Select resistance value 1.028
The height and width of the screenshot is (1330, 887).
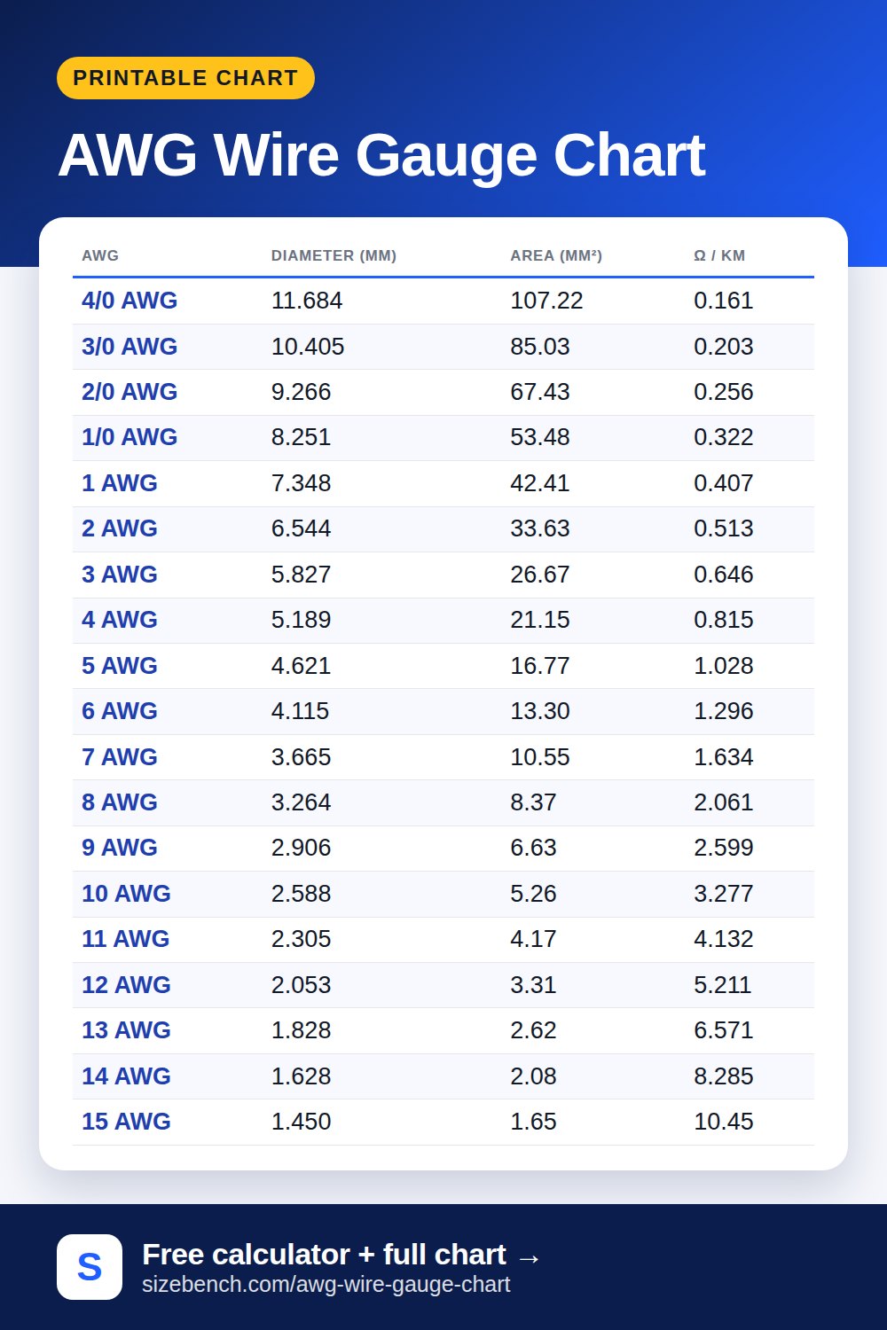(x=724, y=666)
